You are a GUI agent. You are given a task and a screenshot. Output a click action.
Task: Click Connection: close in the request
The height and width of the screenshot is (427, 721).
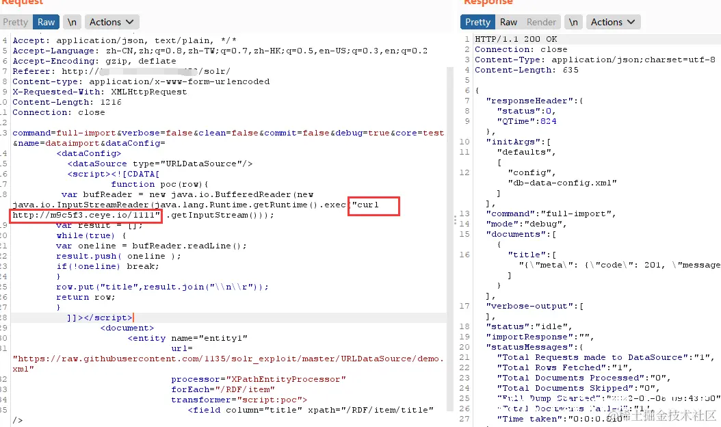coord(59,112)
